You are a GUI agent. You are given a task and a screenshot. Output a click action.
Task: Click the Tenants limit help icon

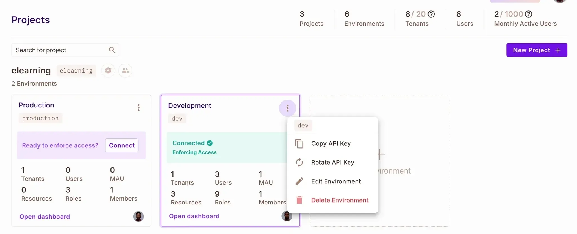point(431,14)
